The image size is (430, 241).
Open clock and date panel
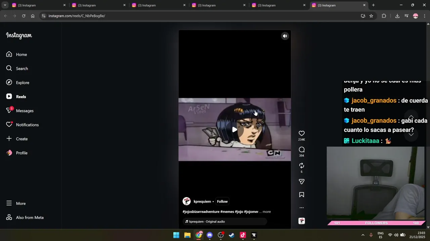point(417,235)
